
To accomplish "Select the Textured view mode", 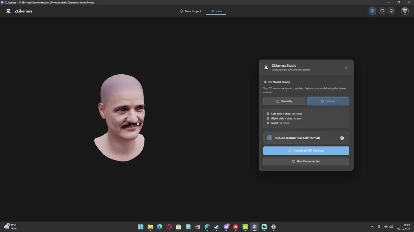I will coord(328,101).
